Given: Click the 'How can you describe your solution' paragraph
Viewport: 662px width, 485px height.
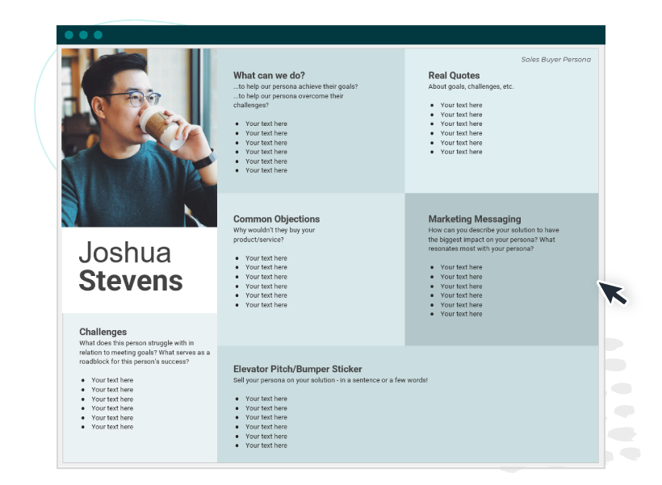Looking at the screenshot, I should pyautogui.click(x=493, y=240).
